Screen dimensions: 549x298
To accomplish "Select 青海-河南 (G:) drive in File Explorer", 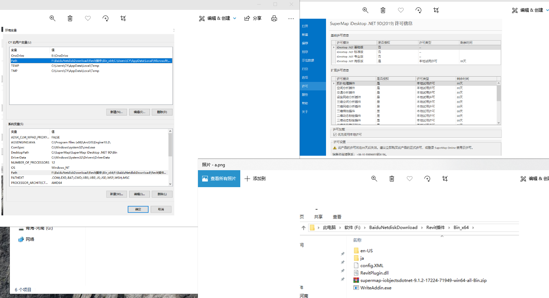I will point(36,228).
